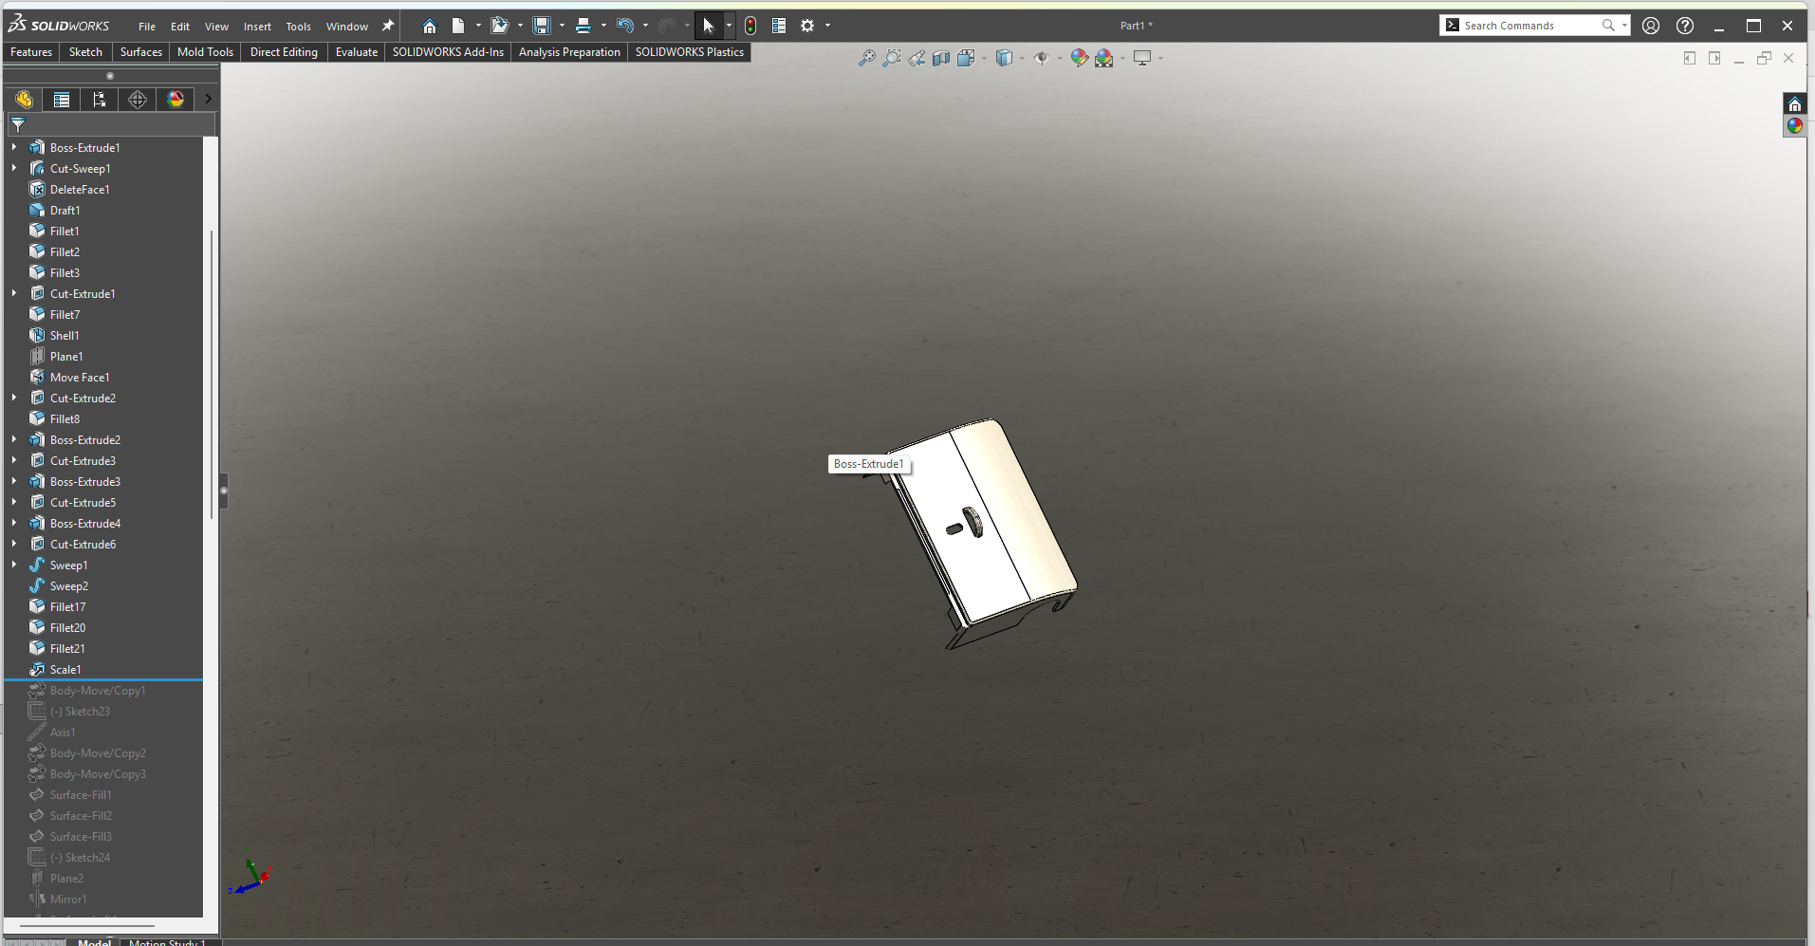Image resolution: width=1815 pixels, height=946 pixels.
Task: Toggle Hide/Show Items eye icon
Action: pyautogui.click(x=1041, y=59)
